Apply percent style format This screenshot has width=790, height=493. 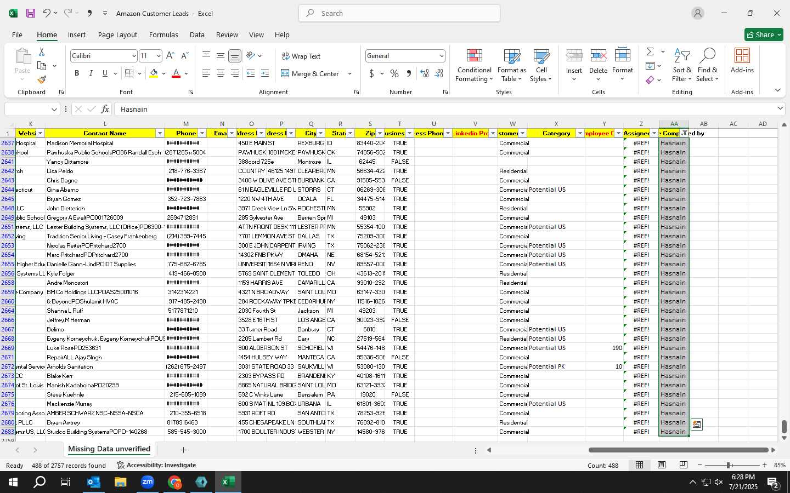point(394,73)
